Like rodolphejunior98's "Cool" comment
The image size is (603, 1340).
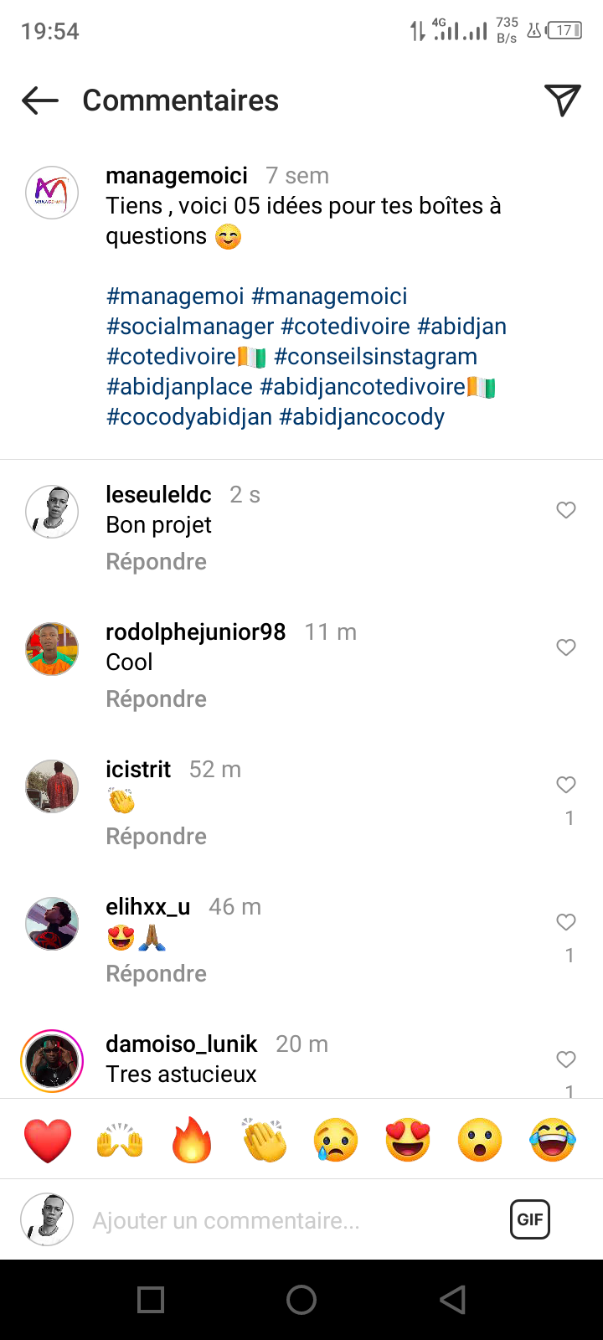tap(566, 647)
